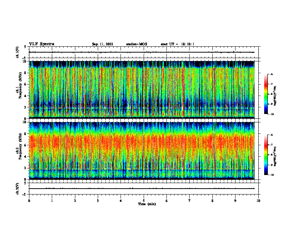Click the time axis tick label "9"
Screen dimensions: 291x225
pos(235,201)
